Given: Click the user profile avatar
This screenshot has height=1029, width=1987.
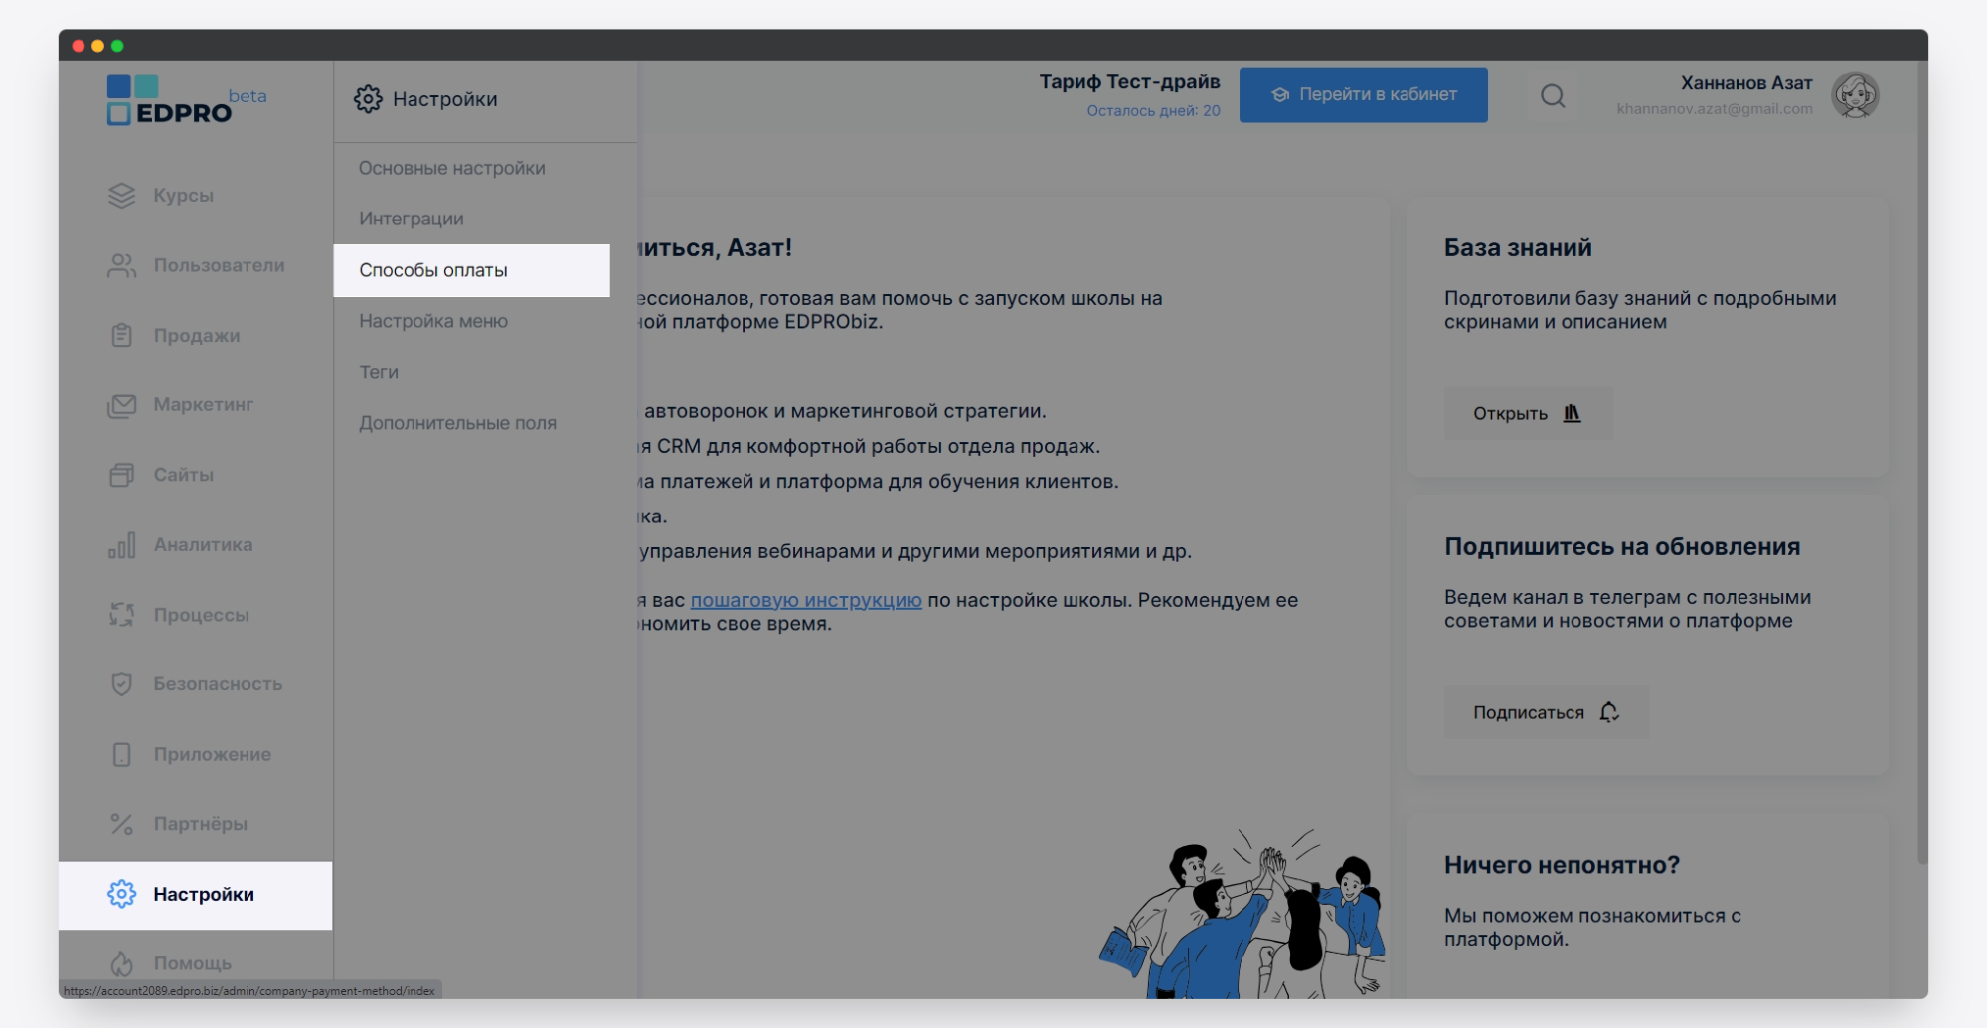Looking at the screenshot, I should 1855,96.
